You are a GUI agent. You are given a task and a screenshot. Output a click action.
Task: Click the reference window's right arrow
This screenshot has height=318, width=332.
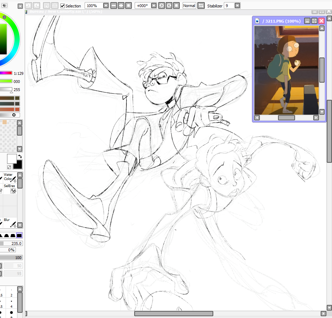pyautogui.click(x=316, y=118)
